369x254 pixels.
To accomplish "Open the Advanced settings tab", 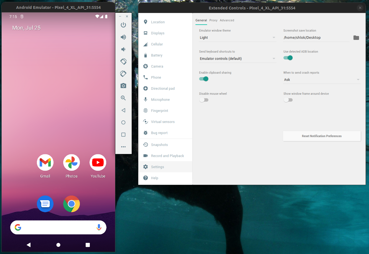I will click(227, 20).
